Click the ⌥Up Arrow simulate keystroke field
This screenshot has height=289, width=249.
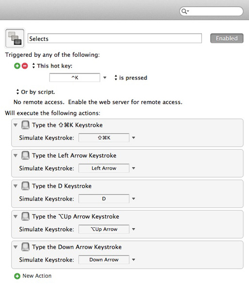point(104,229)
